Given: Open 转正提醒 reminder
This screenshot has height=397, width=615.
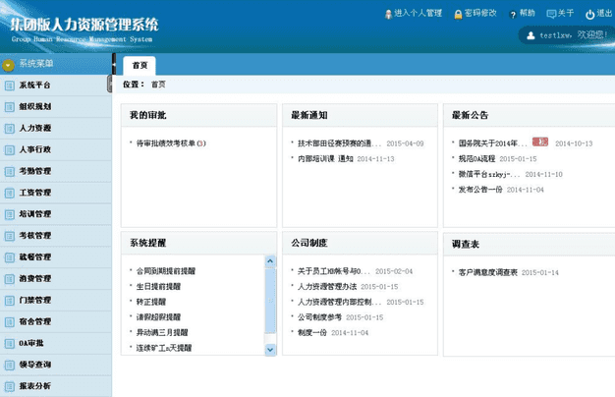Looking at the screenshot, I should [151, 302].
